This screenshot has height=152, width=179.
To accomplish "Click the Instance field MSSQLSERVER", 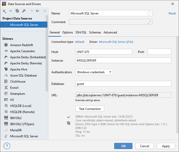I will (x=123, y=60).
